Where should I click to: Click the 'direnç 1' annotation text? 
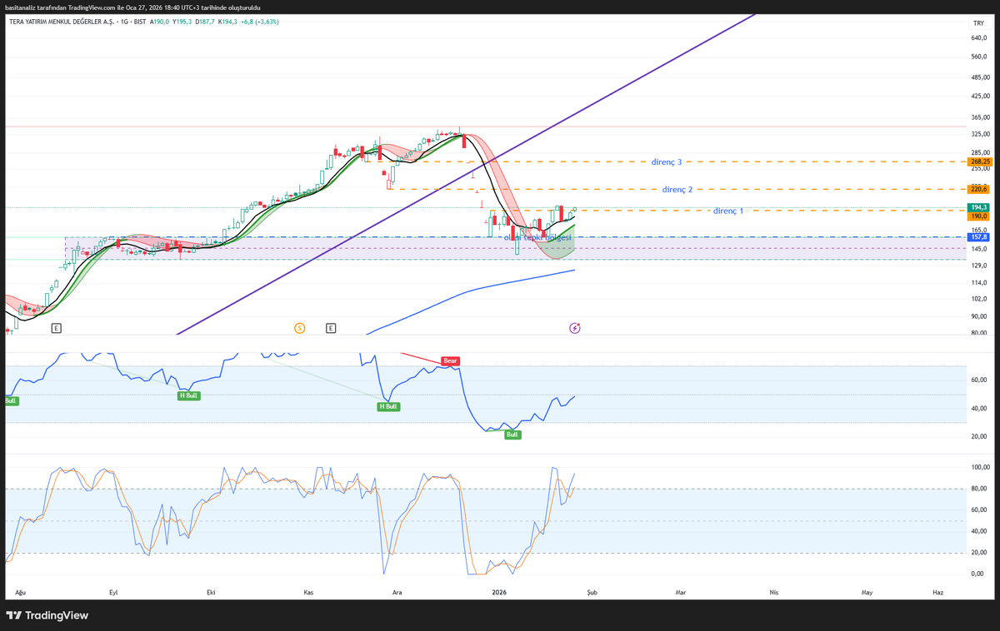tap(728, 211)
